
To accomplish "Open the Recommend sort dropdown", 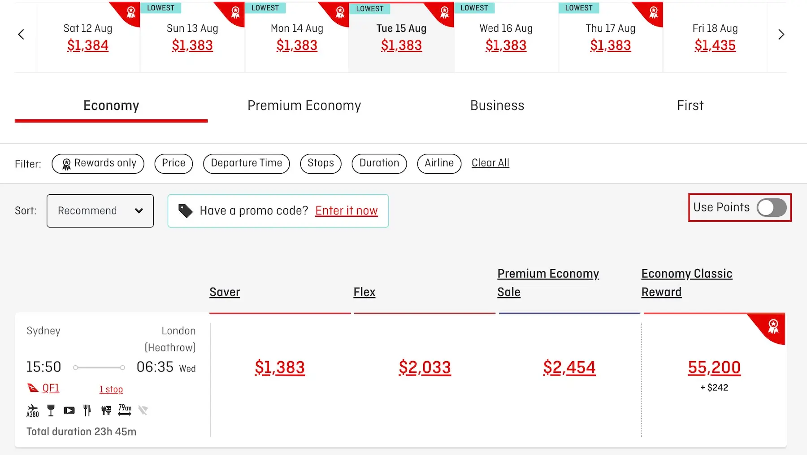I will [x=100, y=211].
